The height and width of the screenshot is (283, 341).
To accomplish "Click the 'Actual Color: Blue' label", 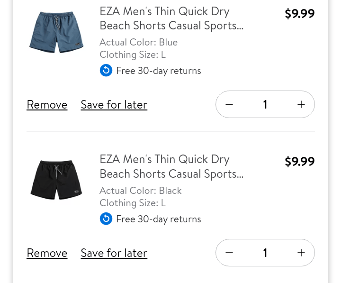I will click(138, 42).
